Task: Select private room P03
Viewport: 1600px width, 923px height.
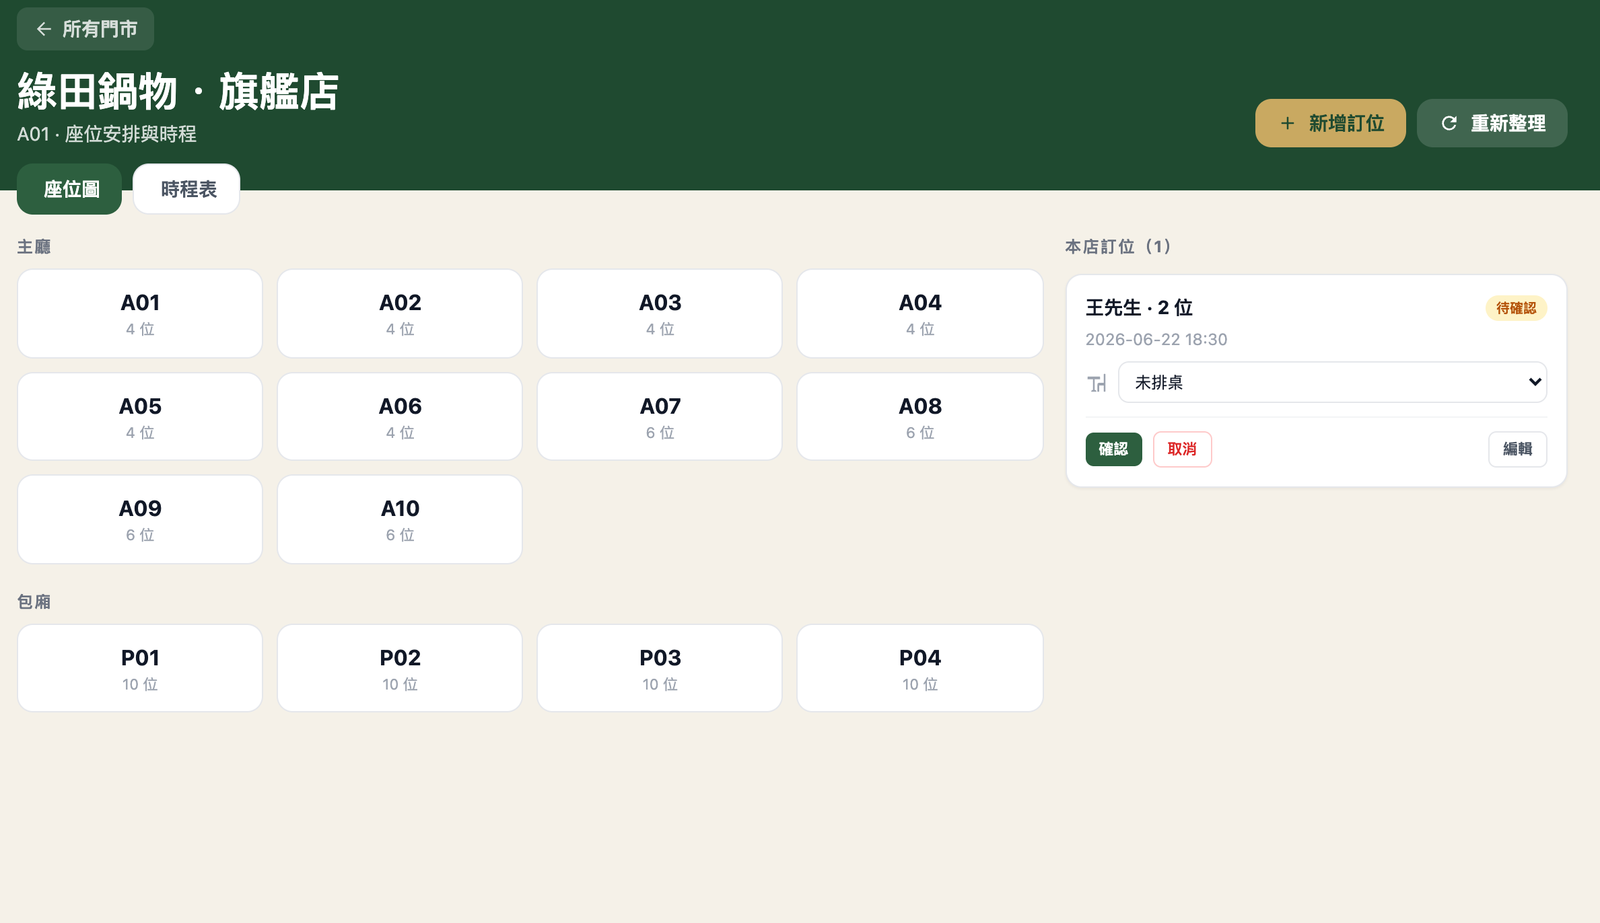Action: (x=660, y=668)
